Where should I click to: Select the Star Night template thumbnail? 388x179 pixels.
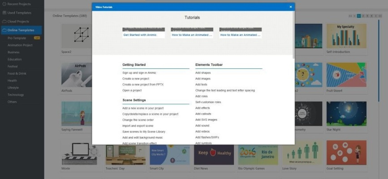(346, 114)
